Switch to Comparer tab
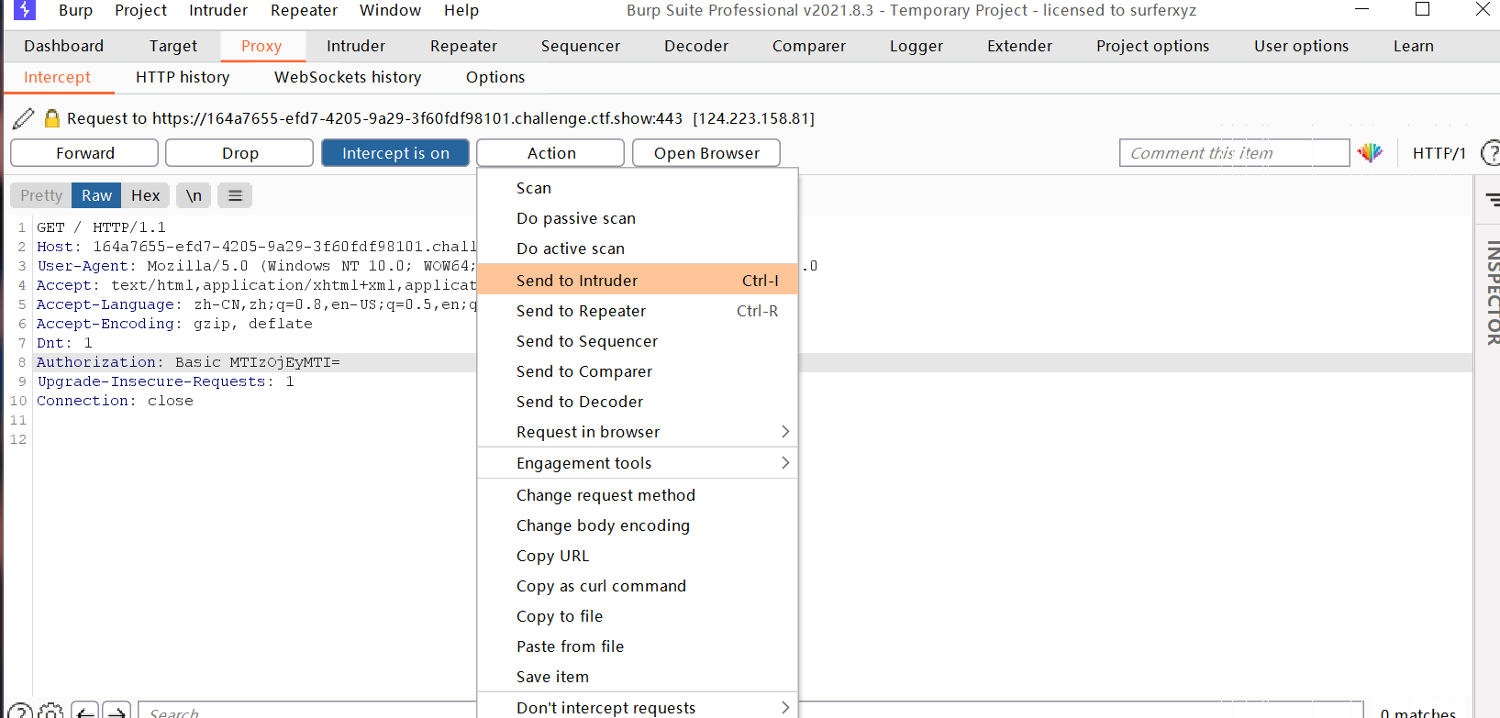 [x=809, y=46]
